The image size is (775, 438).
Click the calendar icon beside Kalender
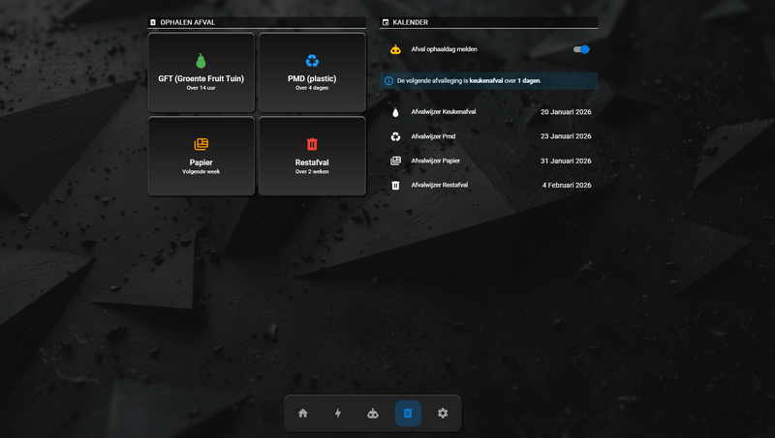386,22
